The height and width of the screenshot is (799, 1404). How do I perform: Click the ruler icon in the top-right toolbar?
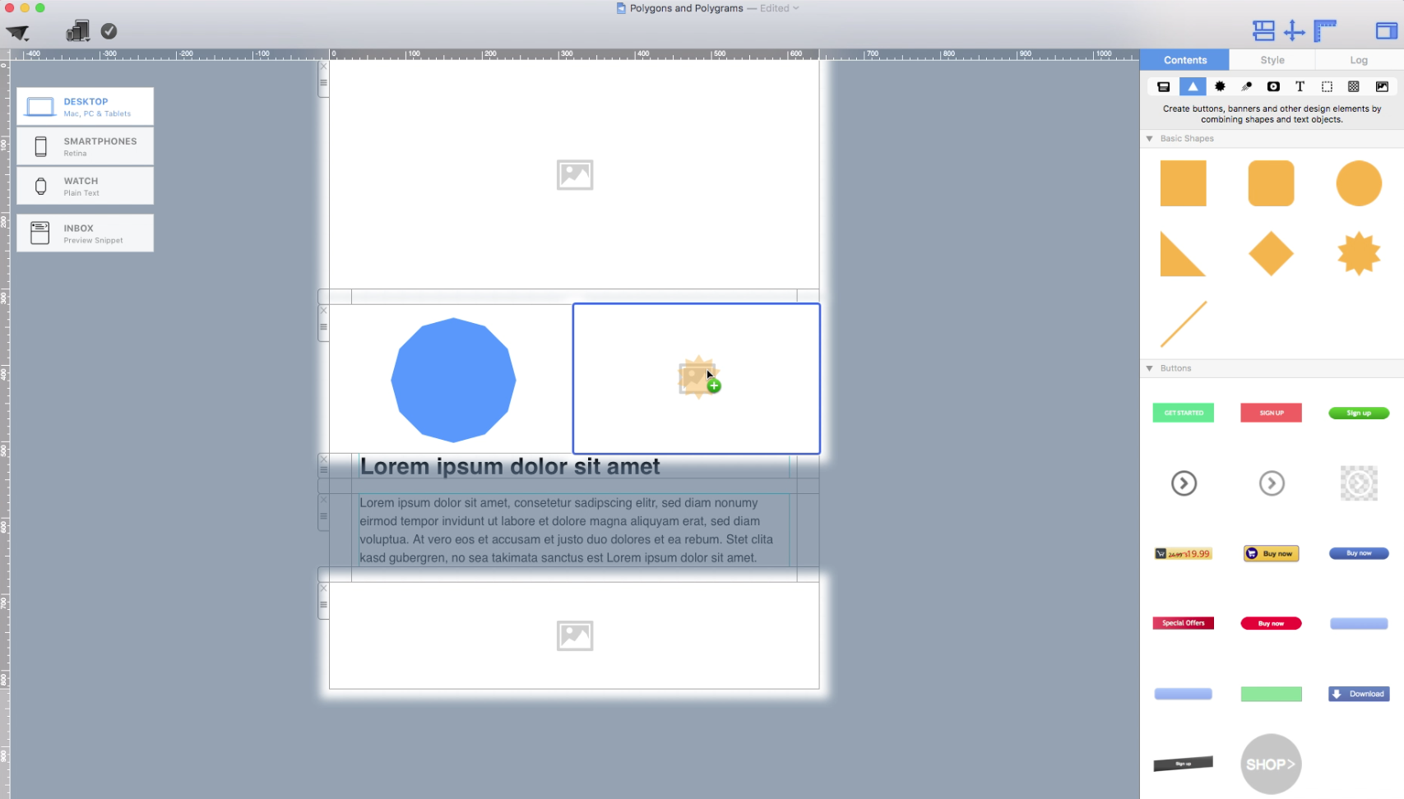(x=1323, y=30)
